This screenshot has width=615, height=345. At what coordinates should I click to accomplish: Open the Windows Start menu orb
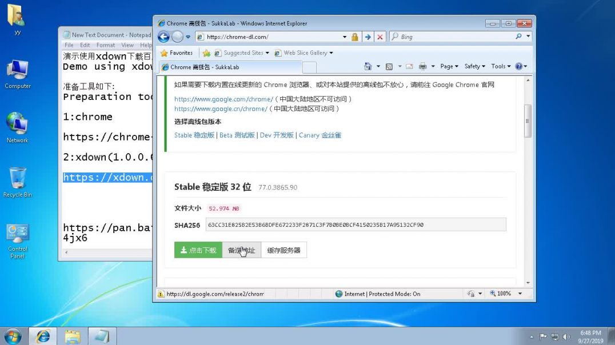pyautogui.click(x=13, y=336)
